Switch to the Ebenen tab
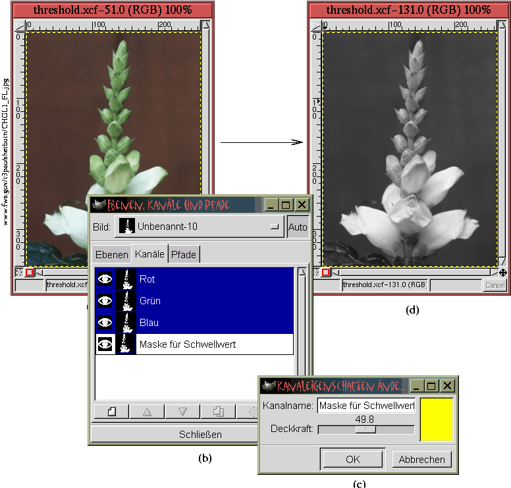This screenshot has height=488, width=511. [111, 255]
